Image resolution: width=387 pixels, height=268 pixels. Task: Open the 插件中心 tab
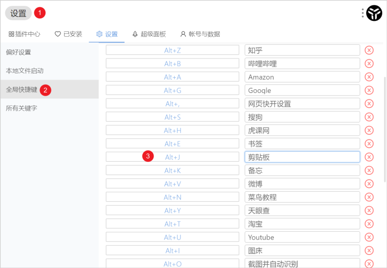pyautogui.click(x=24, y=34)
